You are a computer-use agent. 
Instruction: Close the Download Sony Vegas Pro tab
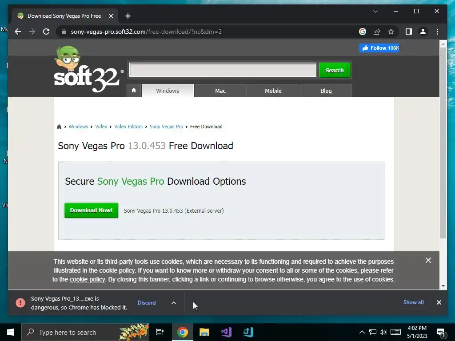[x=111, y=16]
